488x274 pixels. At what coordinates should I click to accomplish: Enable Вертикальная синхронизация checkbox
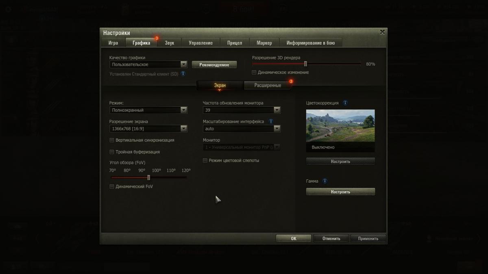[x=112, y=140]
